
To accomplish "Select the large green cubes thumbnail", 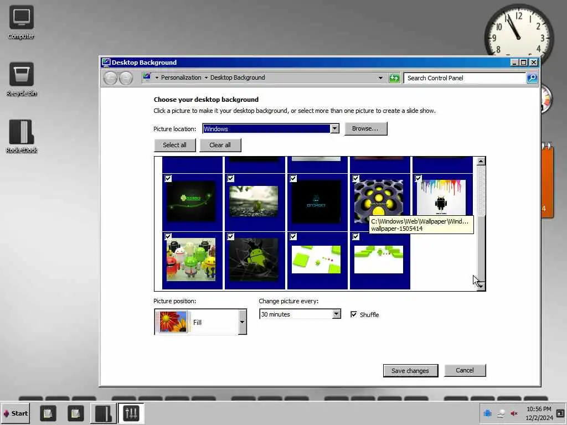I will pyautogui.click(x=316, y=260).
